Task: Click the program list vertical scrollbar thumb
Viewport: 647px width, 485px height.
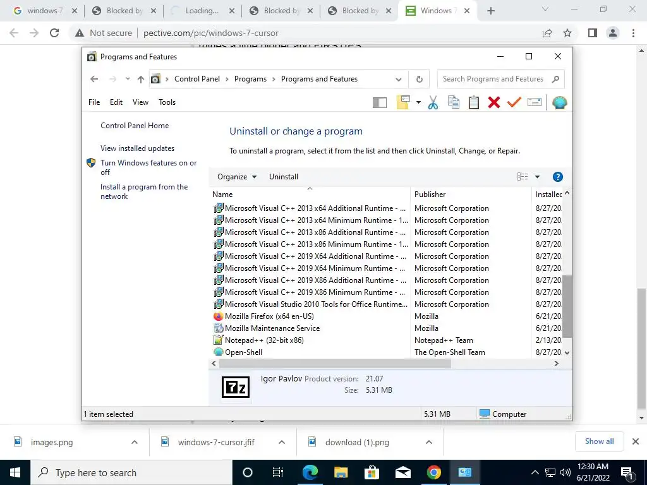Action: (x=567, y=307)
